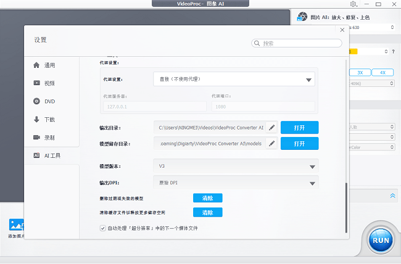
Task: Click the pencil icon beside model storage directory
Action: pos(271,144)
